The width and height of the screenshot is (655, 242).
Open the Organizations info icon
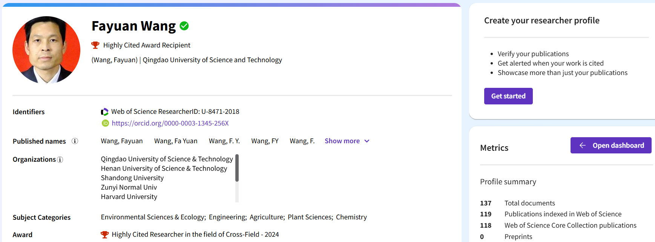60,160
